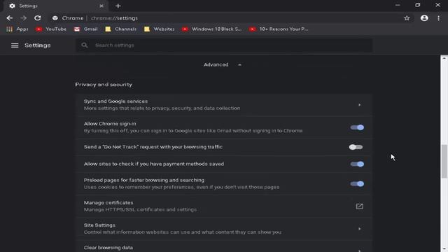The height and width of the screenshot is (252, 448).
Task: Click the Advanced label
Action: 216,64
